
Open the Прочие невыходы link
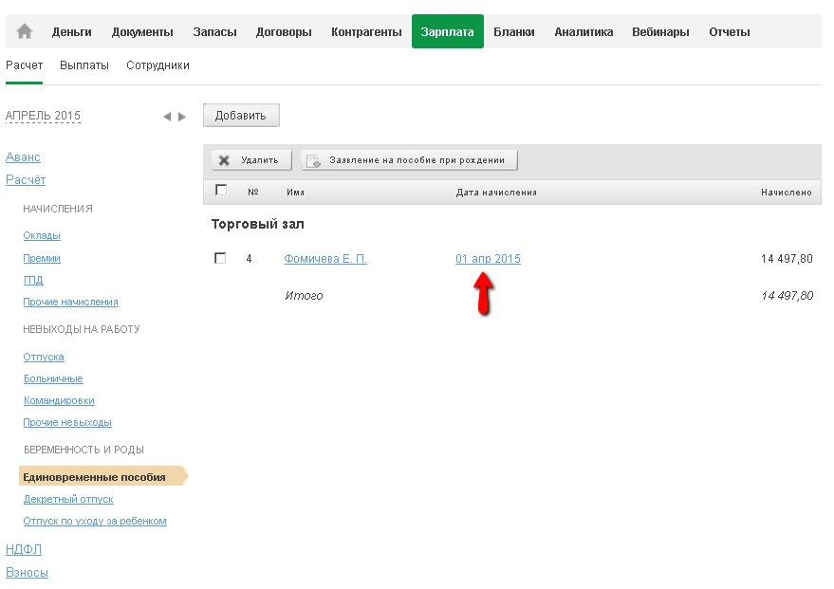(67, 423)
